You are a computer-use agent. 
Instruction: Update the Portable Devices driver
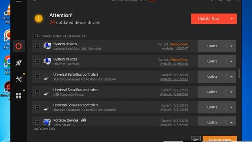tap(212, 122)
